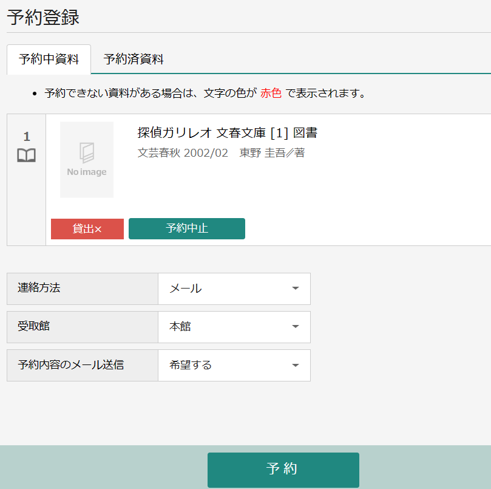The height and width of the screenshot is (489, 491).
Task: Switch to the 予約中資料 tab
Action: click(49, 60)
